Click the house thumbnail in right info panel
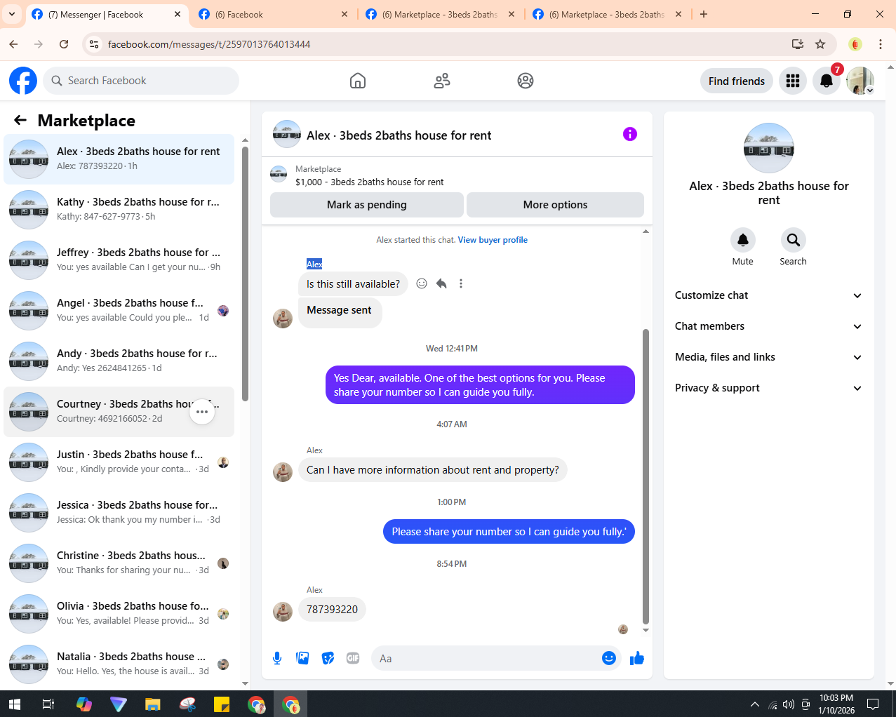The width and height of the screenshot is (896, 717). click(x=769, y=148)
